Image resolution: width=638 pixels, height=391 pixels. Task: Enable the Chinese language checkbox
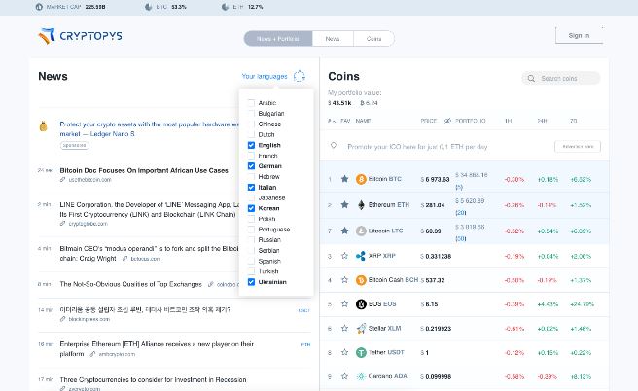tap(251, 124)
